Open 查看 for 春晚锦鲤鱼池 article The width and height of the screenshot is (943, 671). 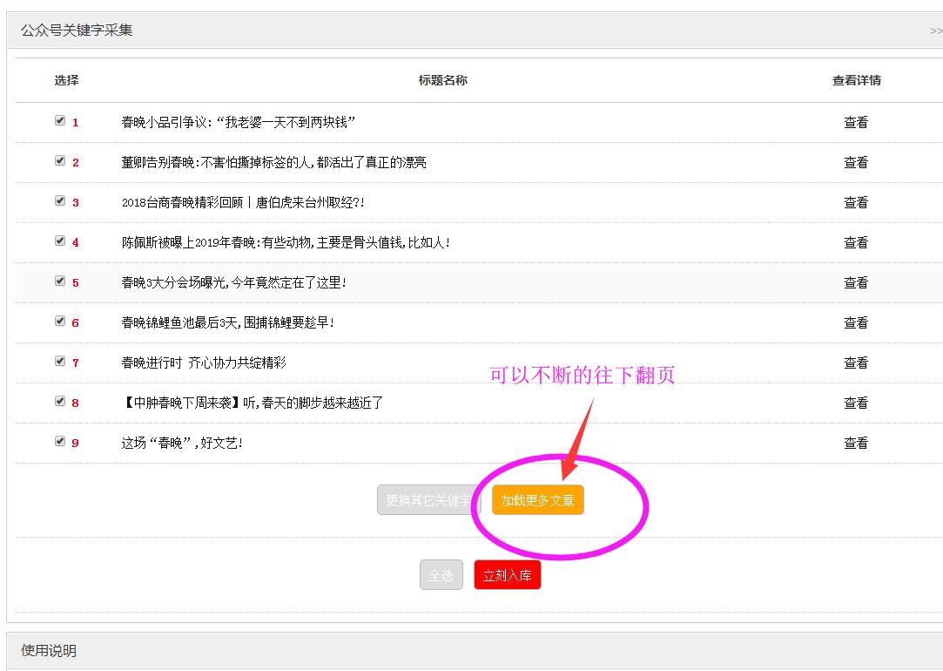pyautogui.click(x=856, y=323)
